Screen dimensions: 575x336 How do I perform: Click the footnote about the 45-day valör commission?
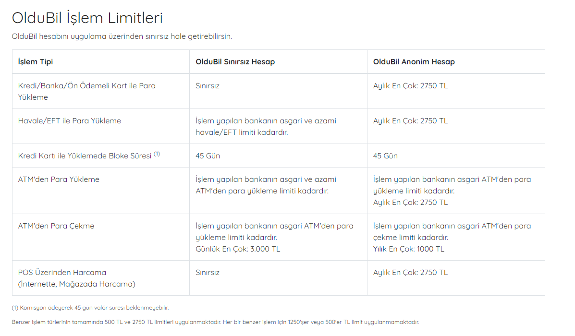(90, 308)
